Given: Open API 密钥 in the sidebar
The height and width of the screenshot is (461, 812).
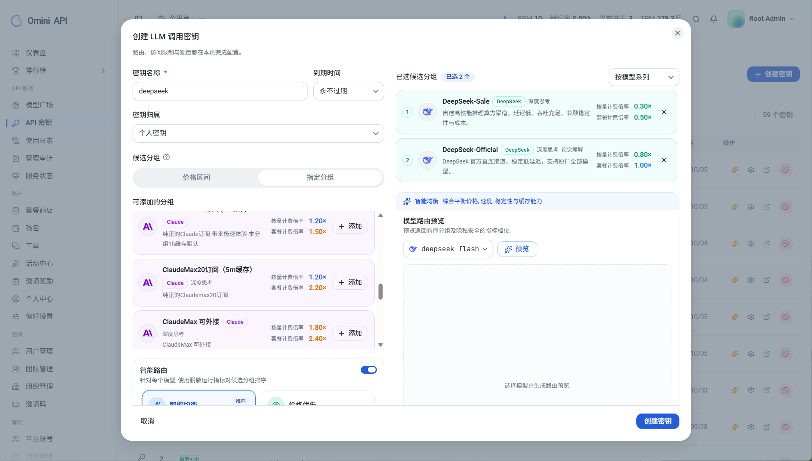Looking at the screenshot, I should point(59,123).
